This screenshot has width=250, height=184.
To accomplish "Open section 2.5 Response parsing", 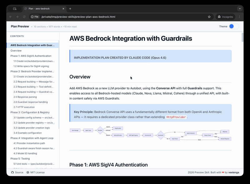I will [25, 97].
